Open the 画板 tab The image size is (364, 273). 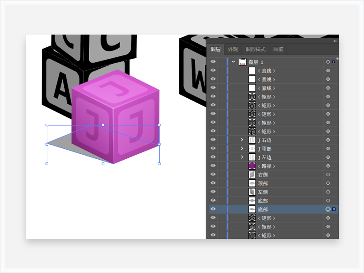(278, 49)
